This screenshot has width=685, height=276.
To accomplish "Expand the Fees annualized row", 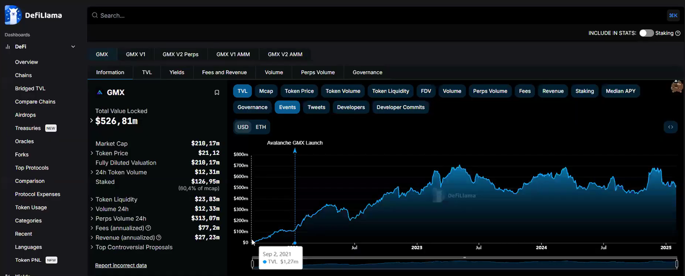I will coord(92,228).
